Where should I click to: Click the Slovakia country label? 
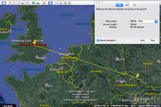pyautogui.click(x=150, y=94)
